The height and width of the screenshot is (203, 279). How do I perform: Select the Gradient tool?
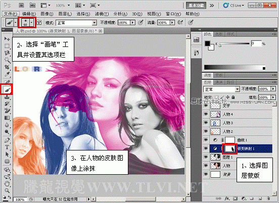tap(7, 118)
